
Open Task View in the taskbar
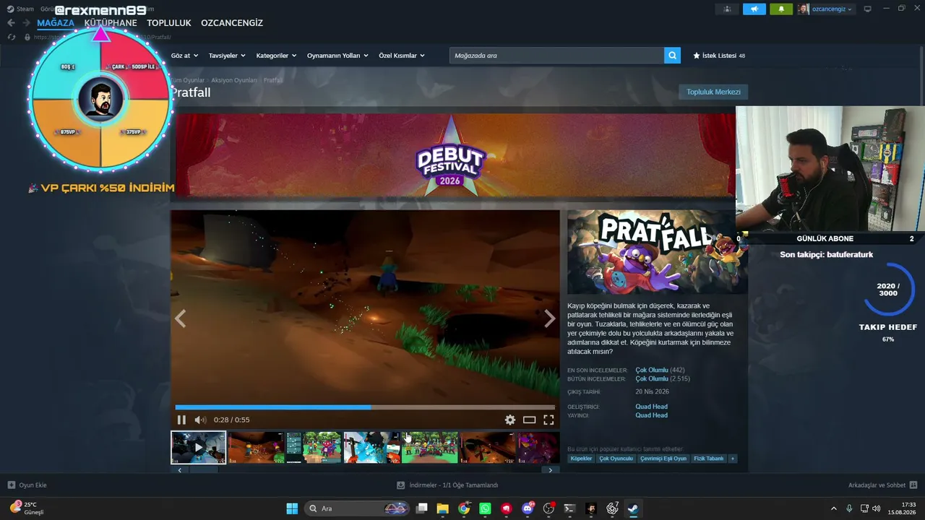421,508
